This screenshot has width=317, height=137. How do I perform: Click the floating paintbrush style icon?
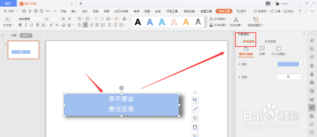pos(195,109)
